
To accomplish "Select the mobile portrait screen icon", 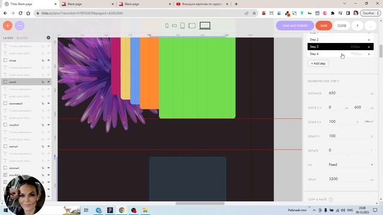I will coord(167,26).
